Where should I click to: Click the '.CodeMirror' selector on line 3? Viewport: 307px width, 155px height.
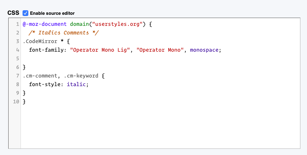40,41
